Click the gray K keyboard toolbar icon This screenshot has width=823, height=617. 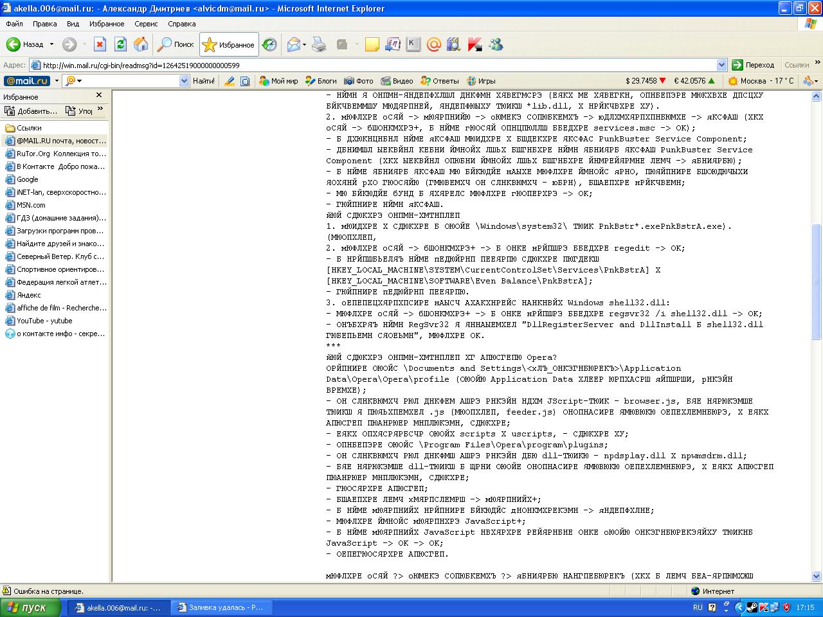point(413,44)
